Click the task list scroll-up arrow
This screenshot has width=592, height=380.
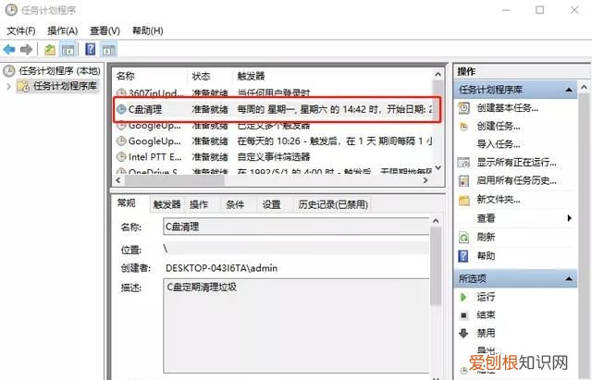click(x=438, y=74)
